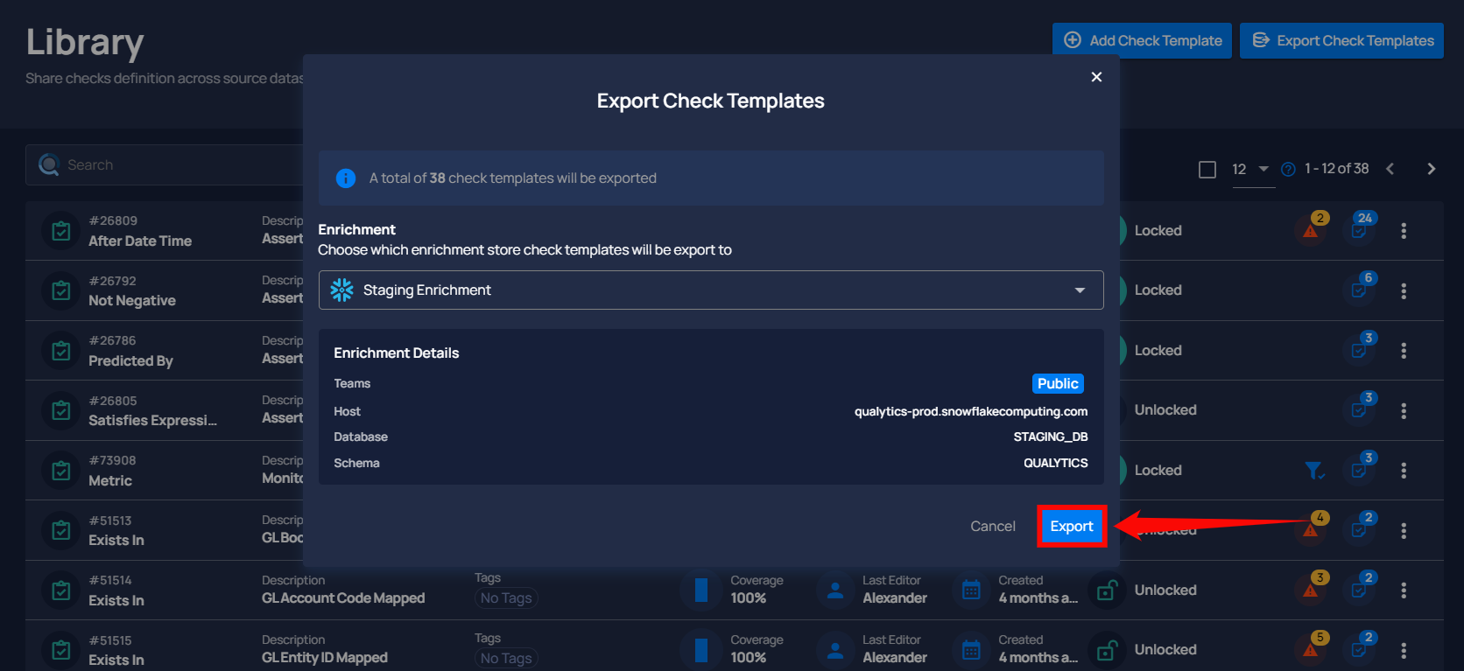This screenshot has width=1464, height=671.
Task: Open kebab menu for Metric row
Action: (x=1404, y=470)
